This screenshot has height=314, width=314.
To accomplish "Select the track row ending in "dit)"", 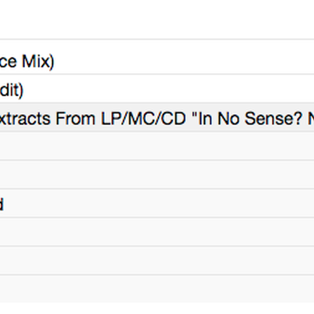I will (157, 88).
